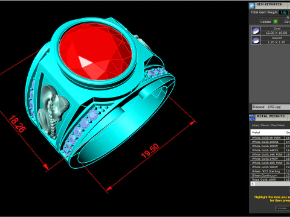Image resolution: width=290 pixels, height=217 pixels.
Task: Select the Oval gem thumbnail
Action: click(x=256, y=31)
